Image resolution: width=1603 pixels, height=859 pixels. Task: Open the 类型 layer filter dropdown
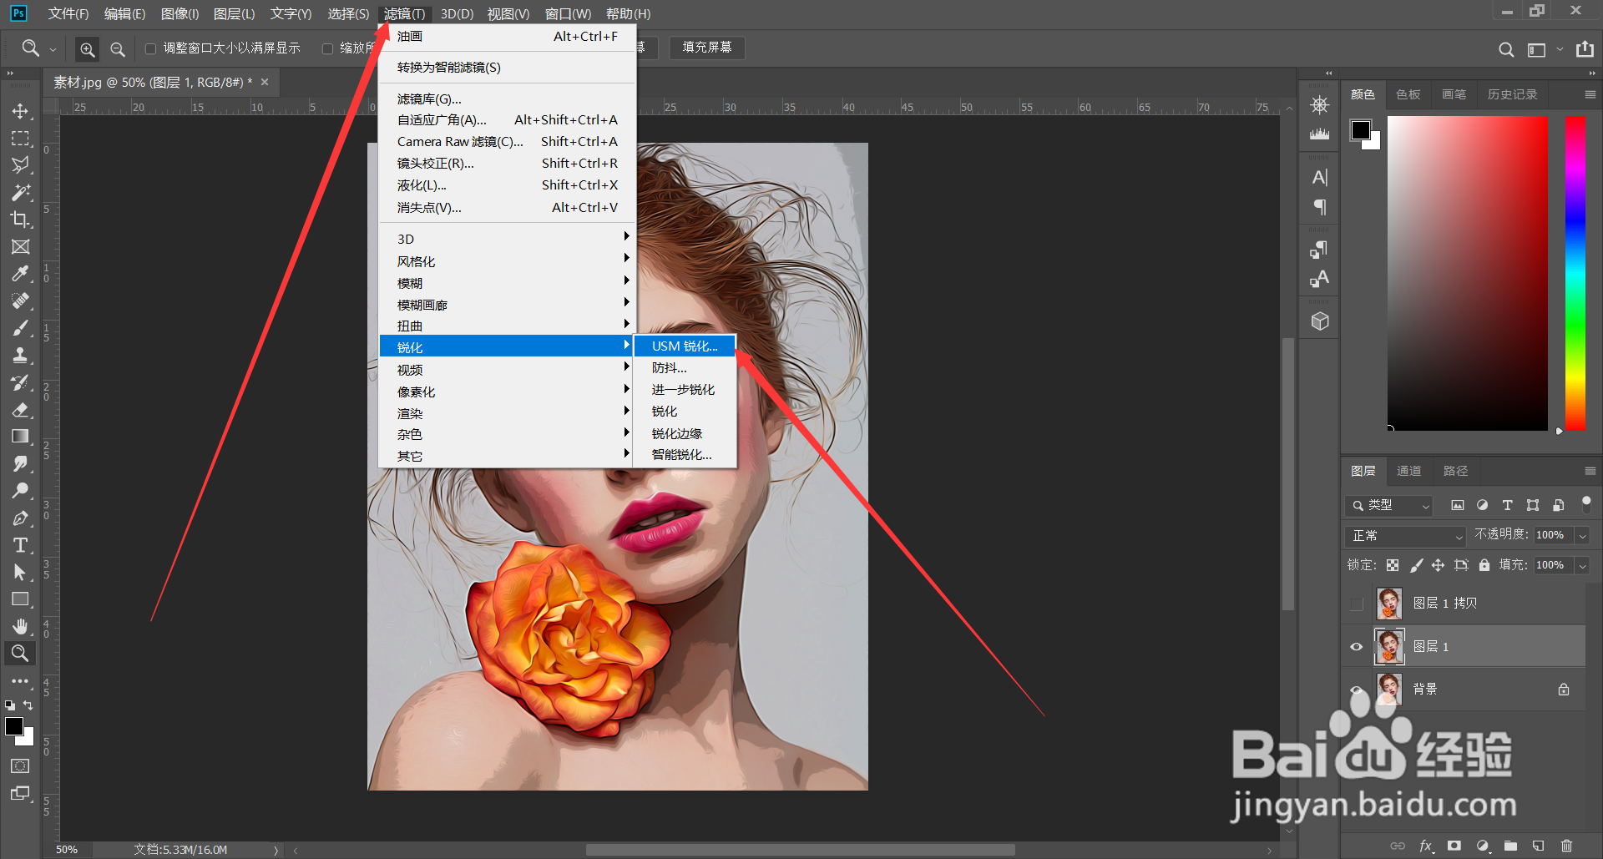(1389, 505)
